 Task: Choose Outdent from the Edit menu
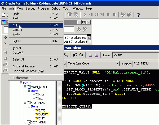pyautogui.click(x=36, y=53)
